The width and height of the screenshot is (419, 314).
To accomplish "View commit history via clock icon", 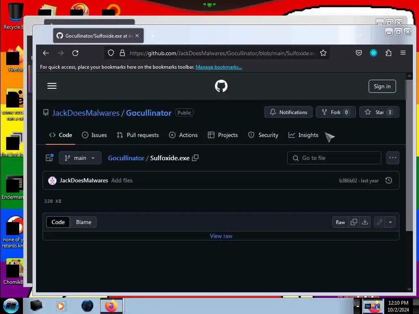I will pos(389,180).
